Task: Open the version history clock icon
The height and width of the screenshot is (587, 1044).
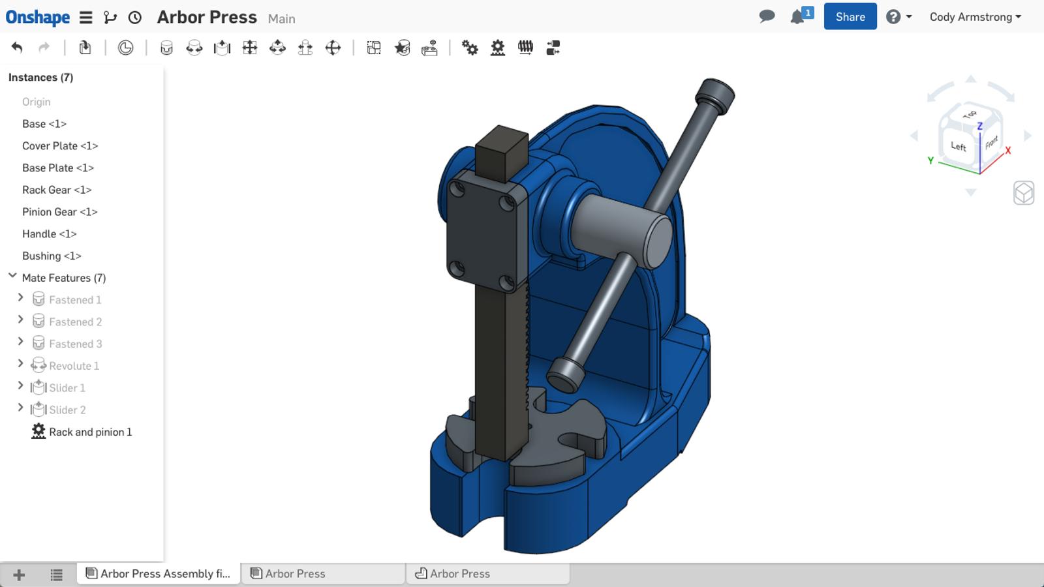Action: pos(135,18)
